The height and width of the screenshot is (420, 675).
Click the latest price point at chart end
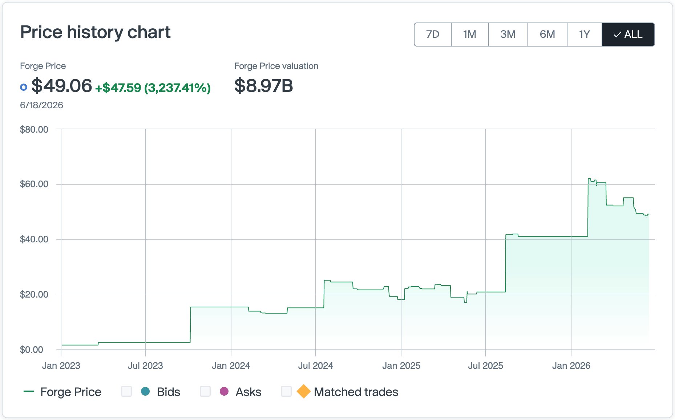pos(649,214)
